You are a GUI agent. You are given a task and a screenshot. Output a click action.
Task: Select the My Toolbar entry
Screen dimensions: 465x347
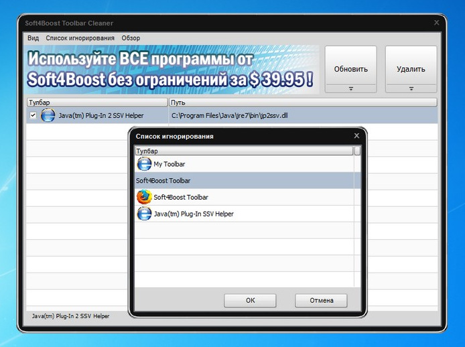click(245, 164)
